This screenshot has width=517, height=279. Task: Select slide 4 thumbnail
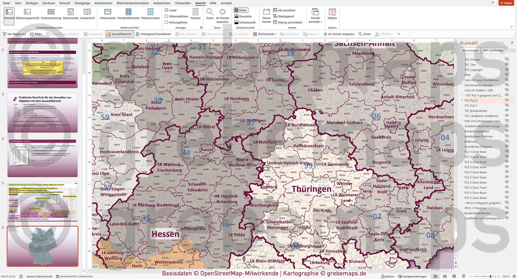click(42, 157)
